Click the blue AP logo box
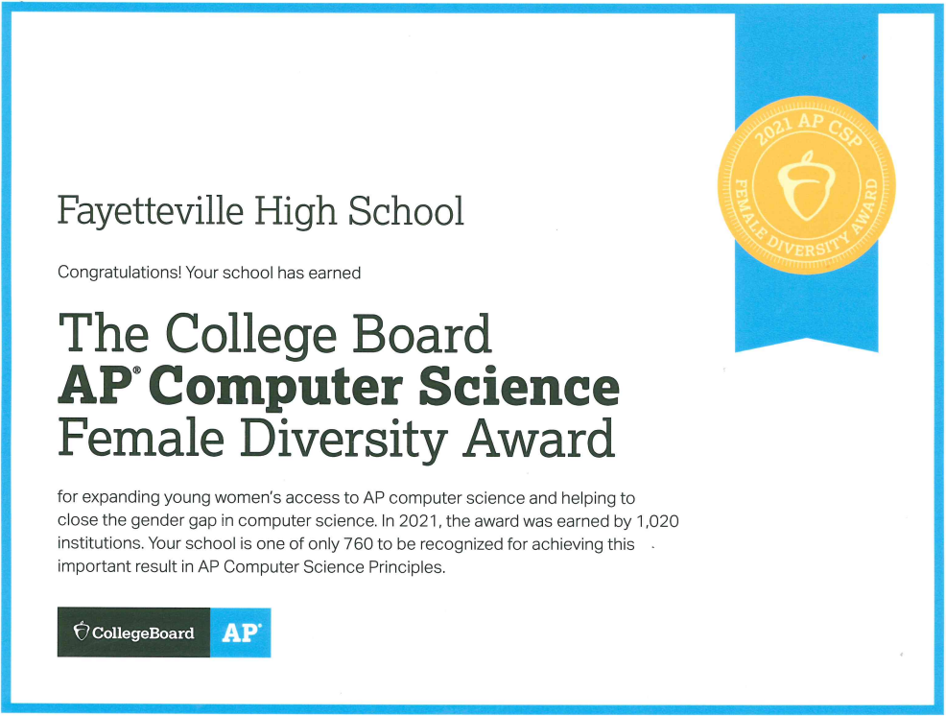 241,632
